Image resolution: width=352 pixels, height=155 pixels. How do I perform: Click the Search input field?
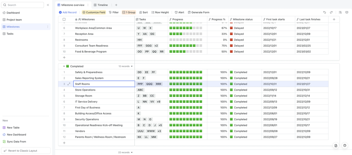[23, 5]
